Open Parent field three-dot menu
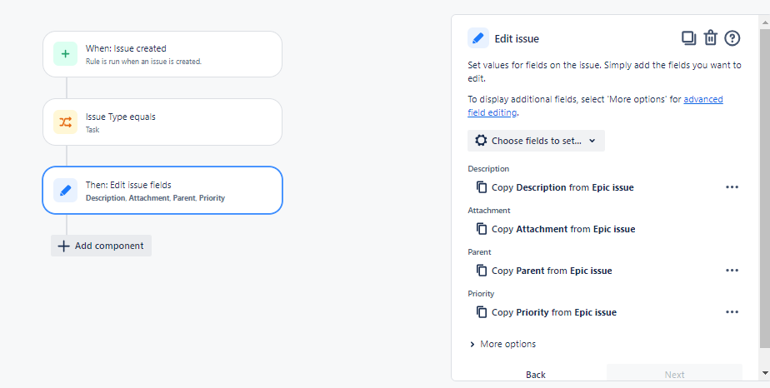The image size is (770, 388). coord(732,271)
